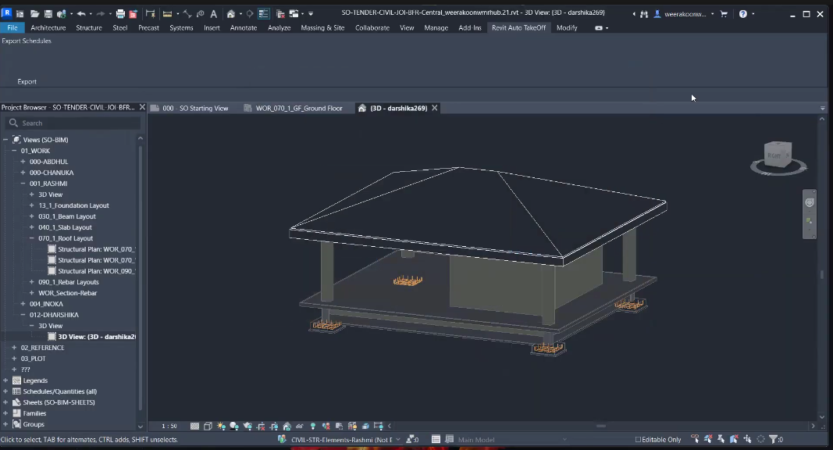Viewport: 833px width, 450px height.
Task: Click the Worksets icon in status bar
Action: (282, 439)
